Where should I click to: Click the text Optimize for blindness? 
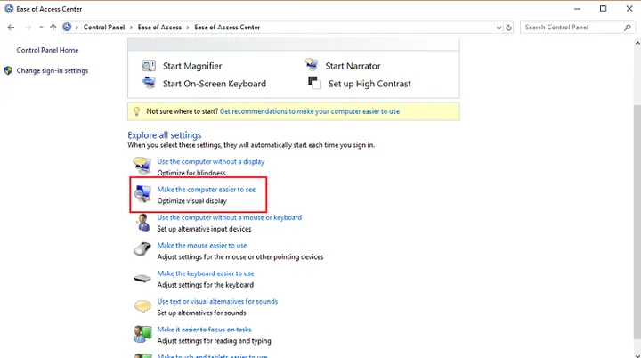tap(191, 173)
